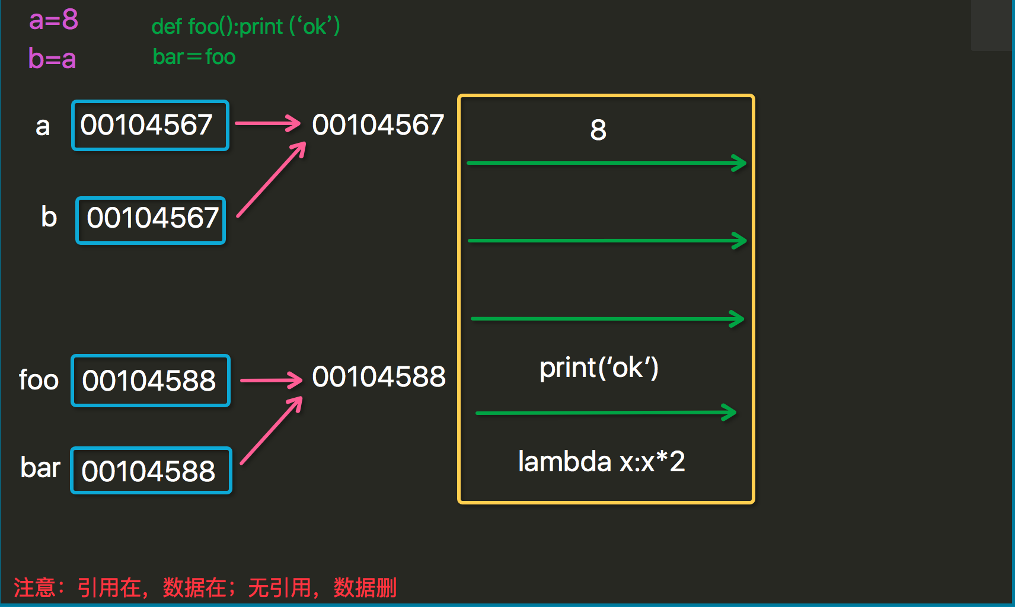Click the green def foo() code line
The image size is (1015, 607).
click(x=246, y=26)
